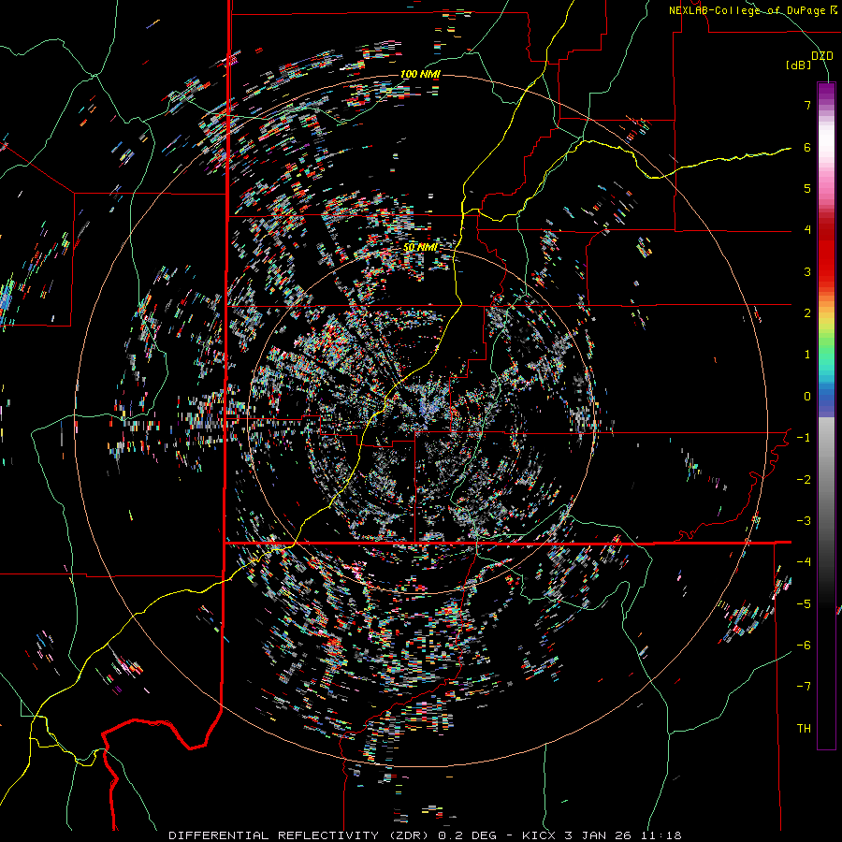Click the 7 value on color scale
The height and width of the screenshot is (842, 842).
tap(807, 105)
